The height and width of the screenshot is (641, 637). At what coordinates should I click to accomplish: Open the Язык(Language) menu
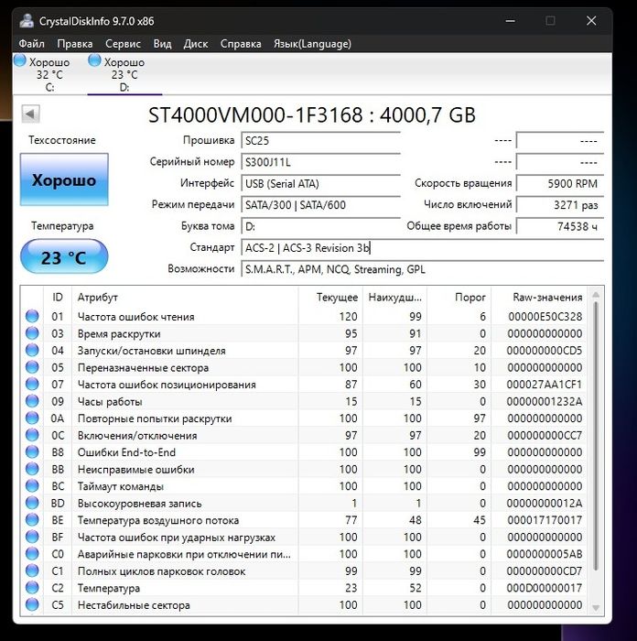(313, 44)
